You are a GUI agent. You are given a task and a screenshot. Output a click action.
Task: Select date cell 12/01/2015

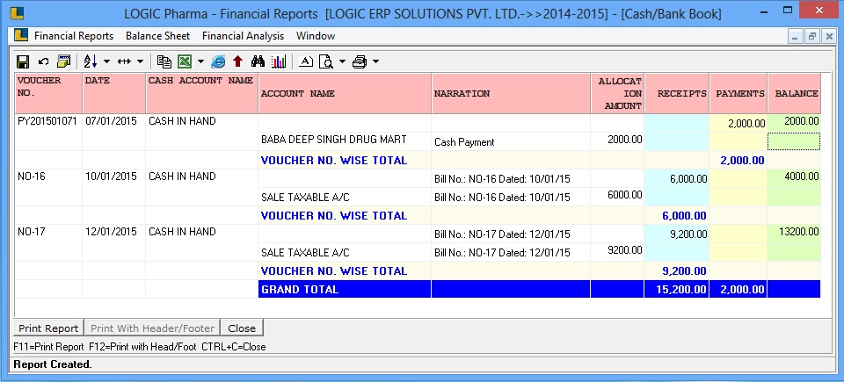pyautogui.click(x=113, y=234)
